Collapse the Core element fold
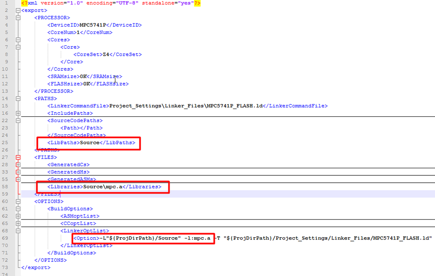 (18, 47)
